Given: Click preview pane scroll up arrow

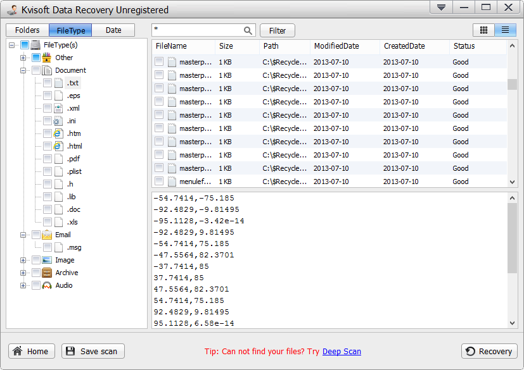Looking at the screenshot, I should coord(512,198).
